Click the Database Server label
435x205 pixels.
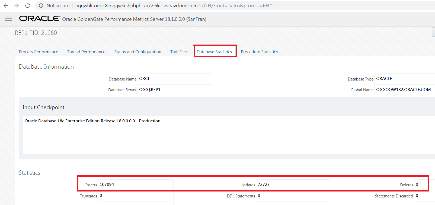[122, 90]
